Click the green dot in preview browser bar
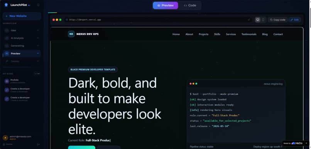311x149 pixels. coord(60,20)
